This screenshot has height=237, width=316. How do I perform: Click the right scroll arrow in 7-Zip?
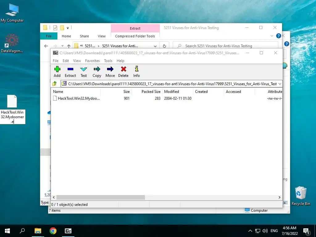click(x=280, y=197)
